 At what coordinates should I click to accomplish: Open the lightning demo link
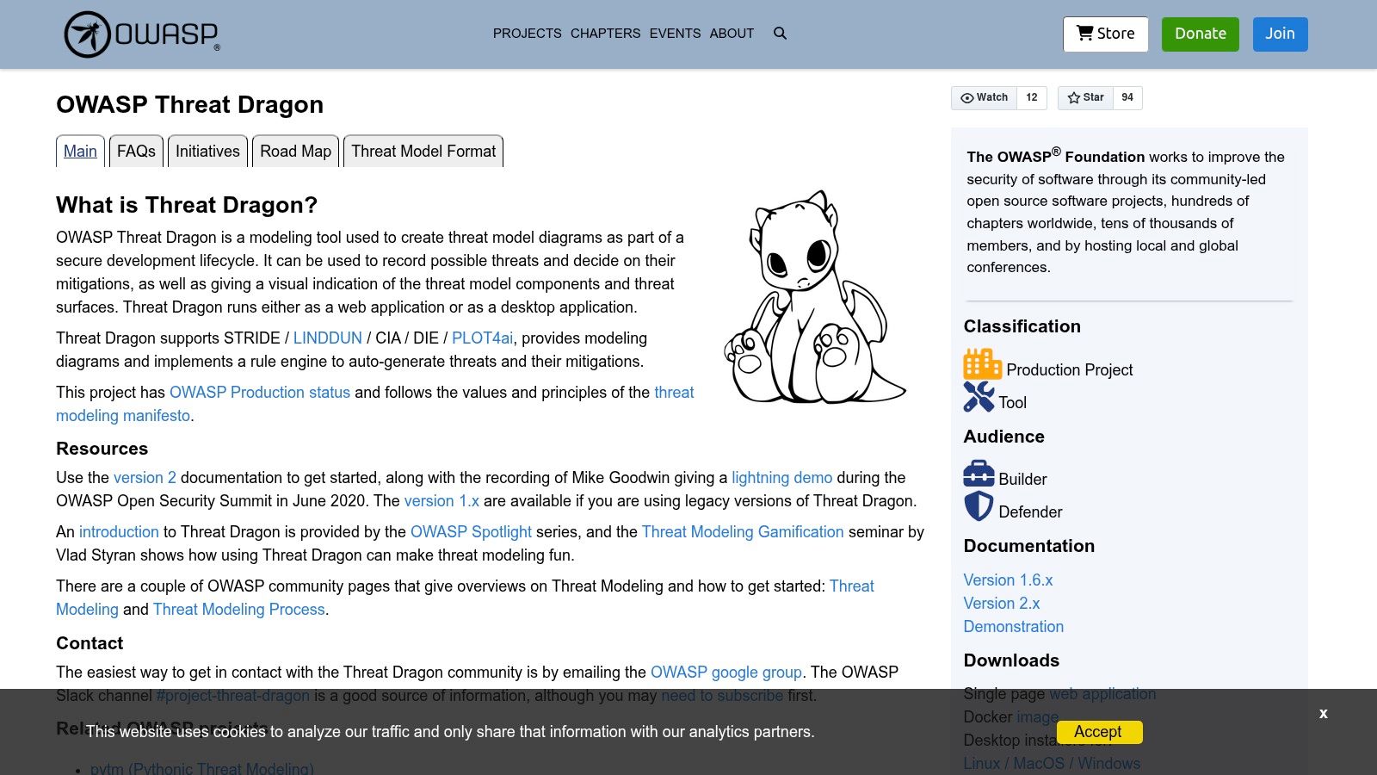(x=782, y=478)
